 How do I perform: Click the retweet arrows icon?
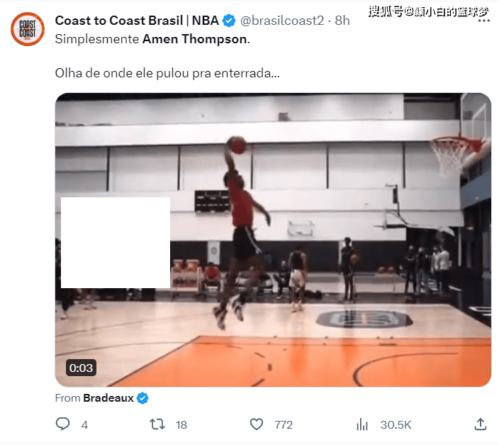pos(157,424)
